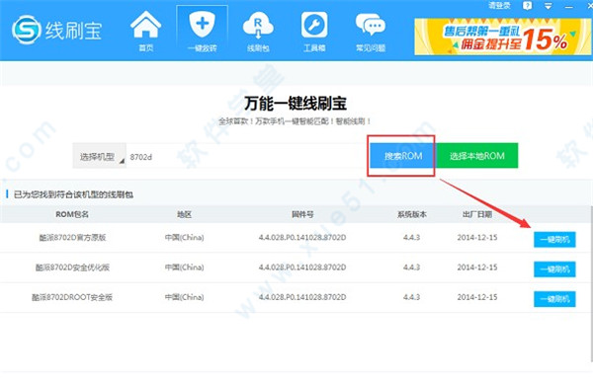Open the 15% commission banner ad

point(503,37)
